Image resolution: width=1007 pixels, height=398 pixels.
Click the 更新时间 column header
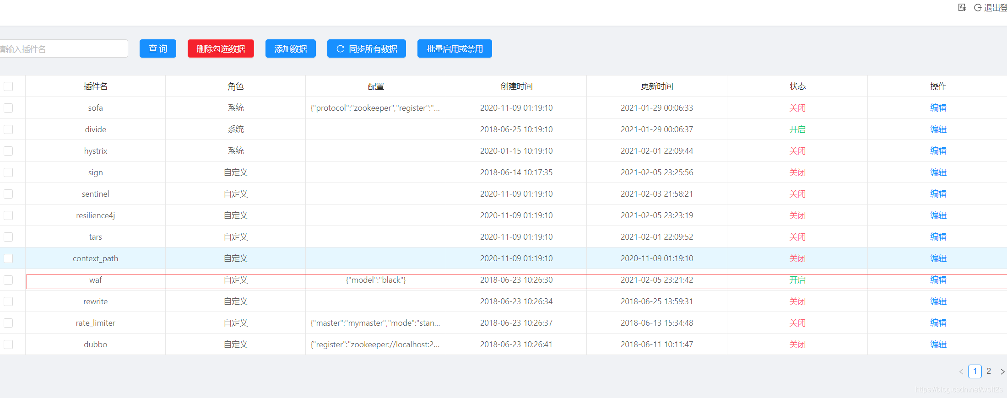pyautogui.click(x=657, y=86)
